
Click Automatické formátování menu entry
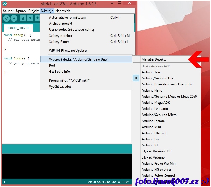pyautogui.click(x=68, y=17)
